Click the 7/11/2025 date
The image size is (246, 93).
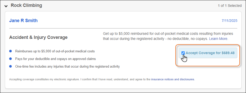[229, 21]
